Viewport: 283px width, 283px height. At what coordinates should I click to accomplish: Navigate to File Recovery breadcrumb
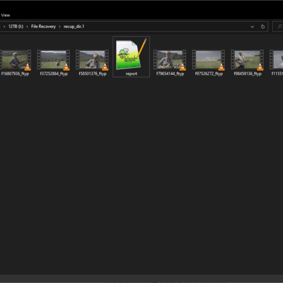pyautogui.click(x=44, y=27)
